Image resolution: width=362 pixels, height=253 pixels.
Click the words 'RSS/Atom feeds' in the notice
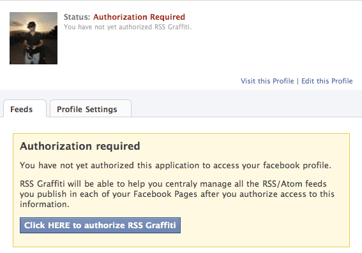point(294,184)
